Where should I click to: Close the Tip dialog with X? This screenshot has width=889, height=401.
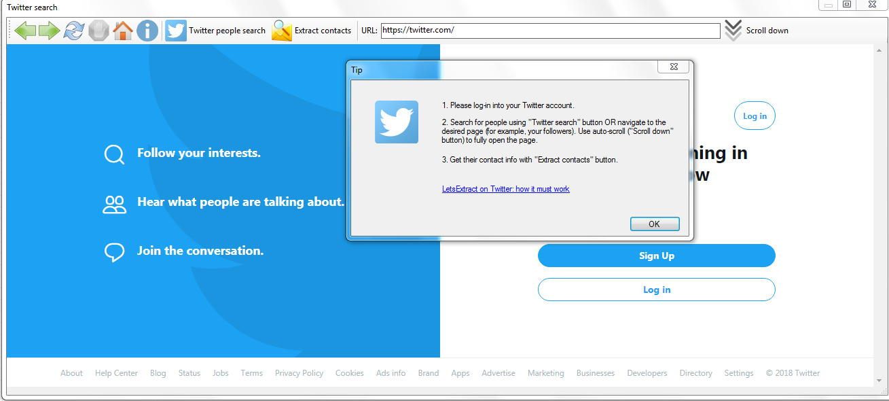(674, 67)
